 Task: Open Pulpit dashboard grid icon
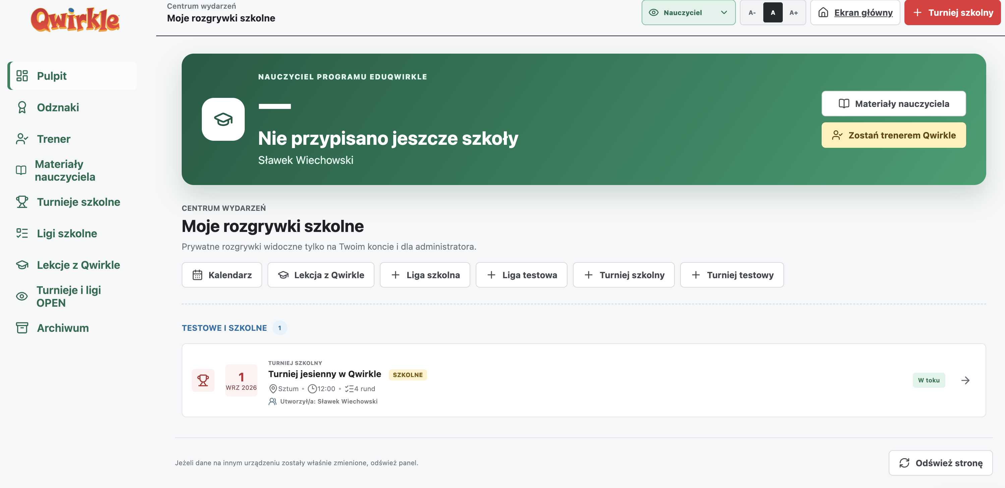(22, 76)
